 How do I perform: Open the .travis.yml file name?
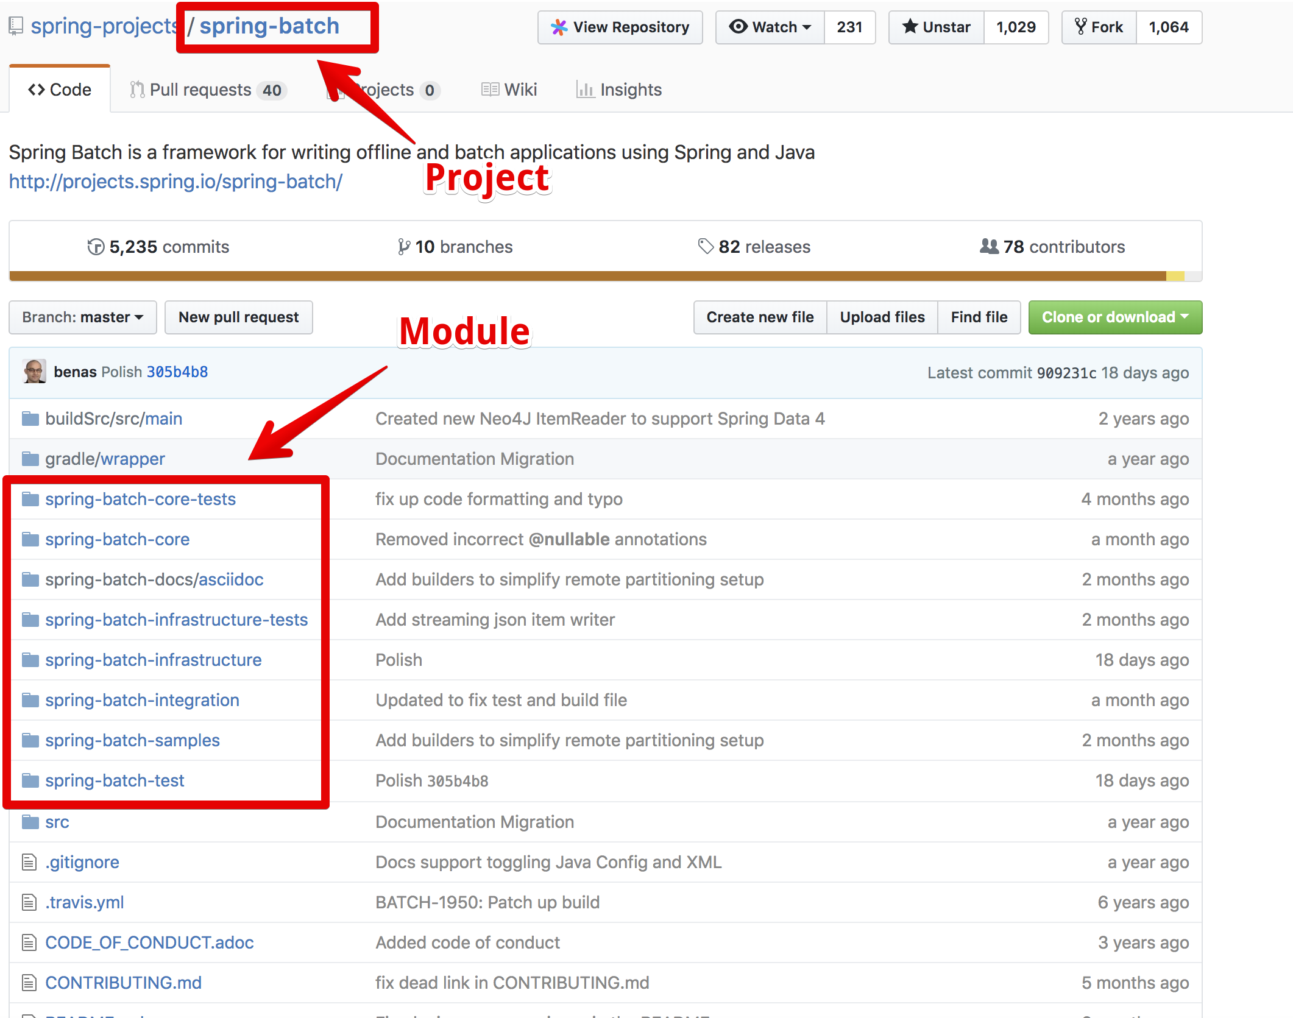[x=84, y=902]
